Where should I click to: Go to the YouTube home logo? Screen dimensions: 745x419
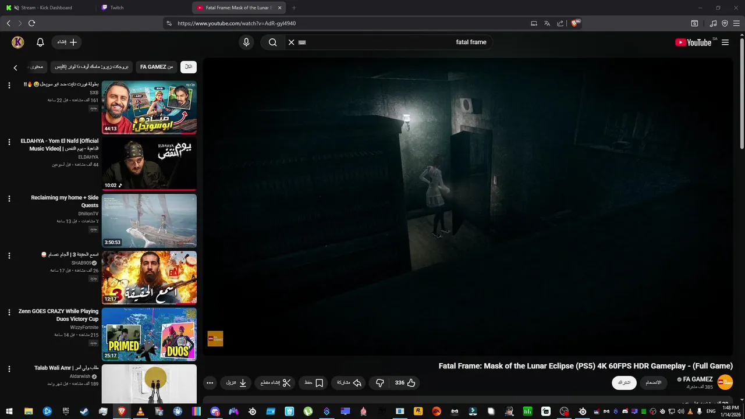click(x=693, y=42)
